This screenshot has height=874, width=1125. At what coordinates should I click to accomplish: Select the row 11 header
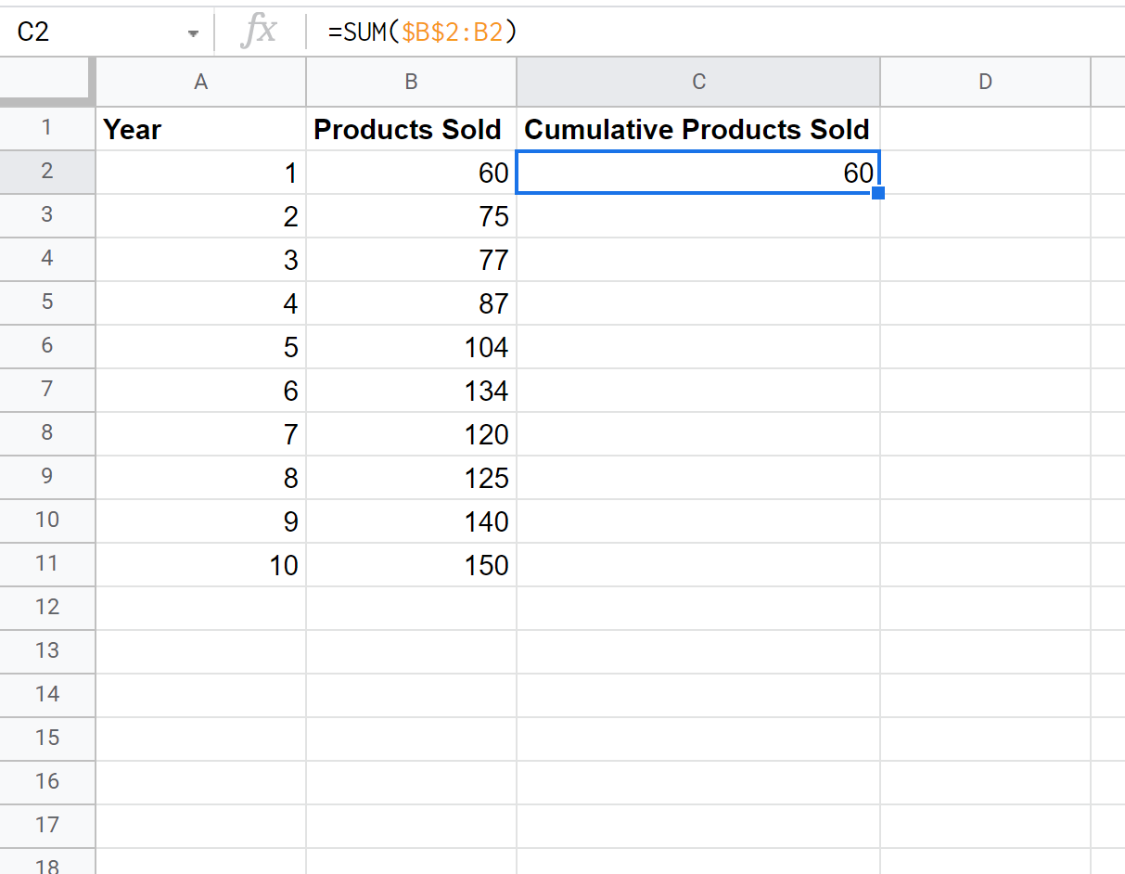(x=47, y=564)
